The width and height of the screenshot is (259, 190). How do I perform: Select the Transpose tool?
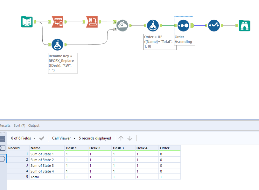click(58, 22)
